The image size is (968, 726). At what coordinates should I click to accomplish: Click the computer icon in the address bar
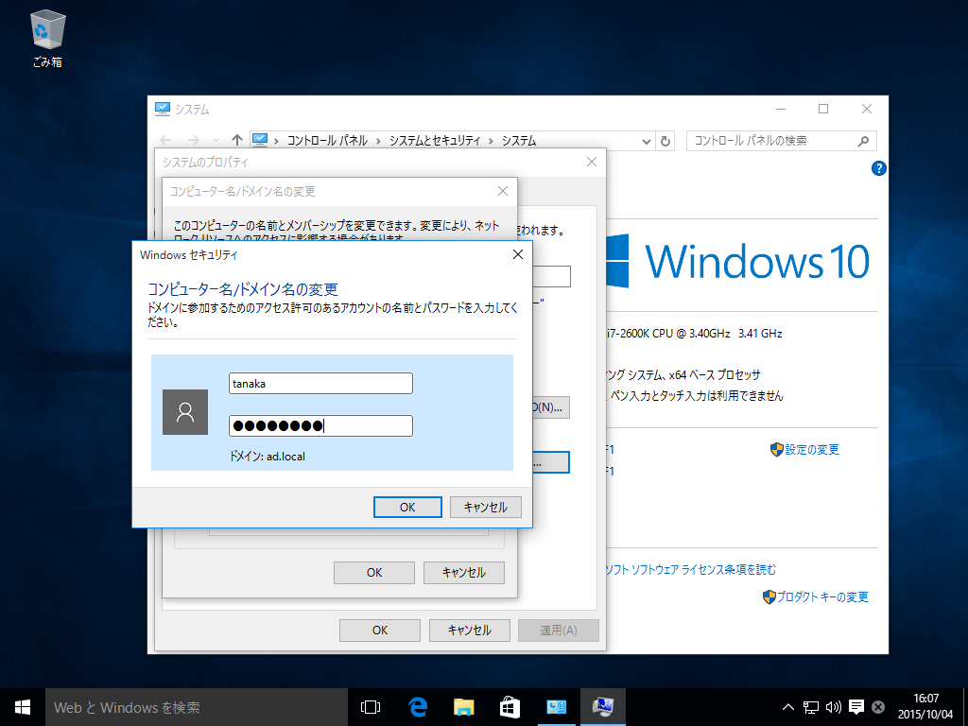(260, 141)
